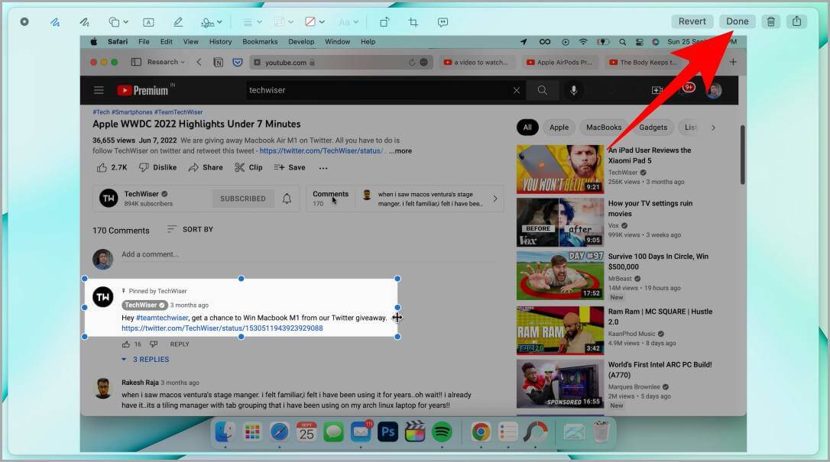Image resolution: width=830 pixels, height=462 pixels.
Task: Switch to The Body Keeps t... tab
Action: 644,63
